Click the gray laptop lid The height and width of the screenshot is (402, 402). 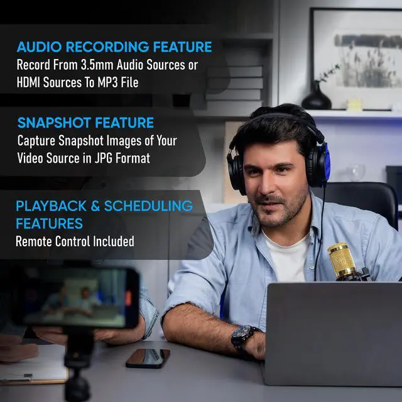tap(333, 332)
